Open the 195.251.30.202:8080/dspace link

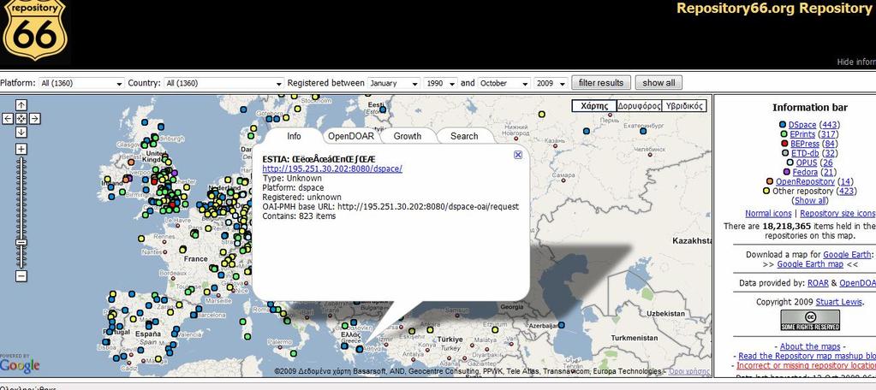pyautogui.click(x=332, y=168)
